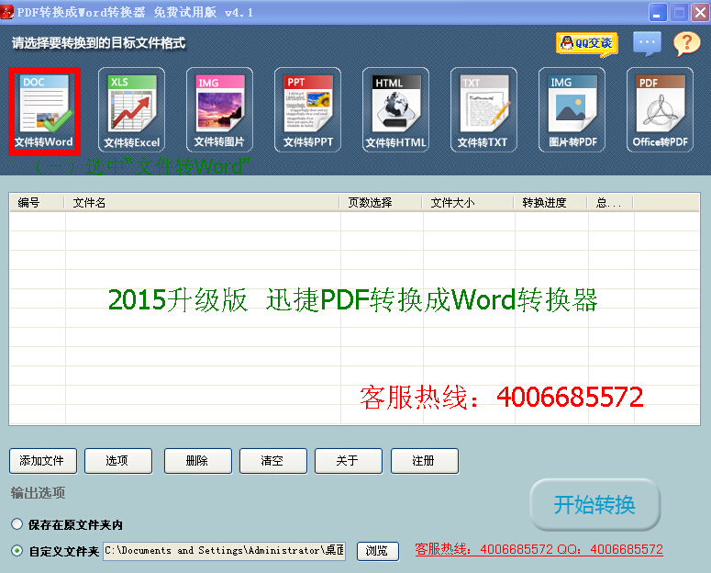
Task: Open the blue message bubble icon
Action: [647, 43]
